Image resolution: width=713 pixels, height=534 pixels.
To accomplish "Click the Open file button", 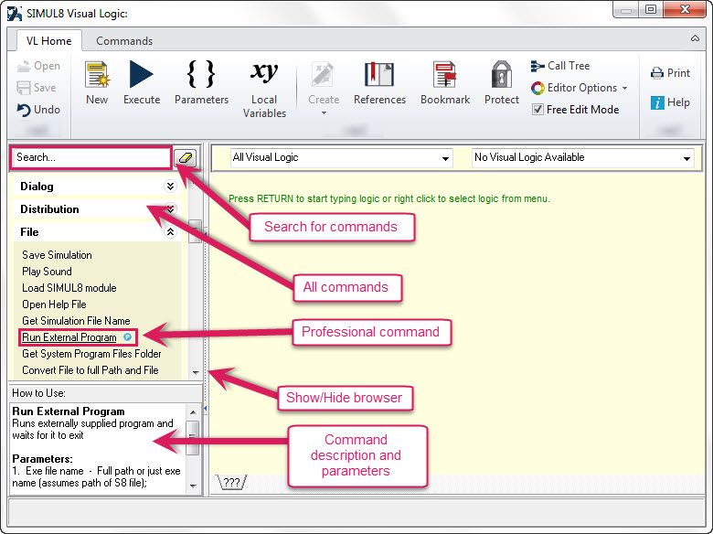I will click(x=38, y=66).
